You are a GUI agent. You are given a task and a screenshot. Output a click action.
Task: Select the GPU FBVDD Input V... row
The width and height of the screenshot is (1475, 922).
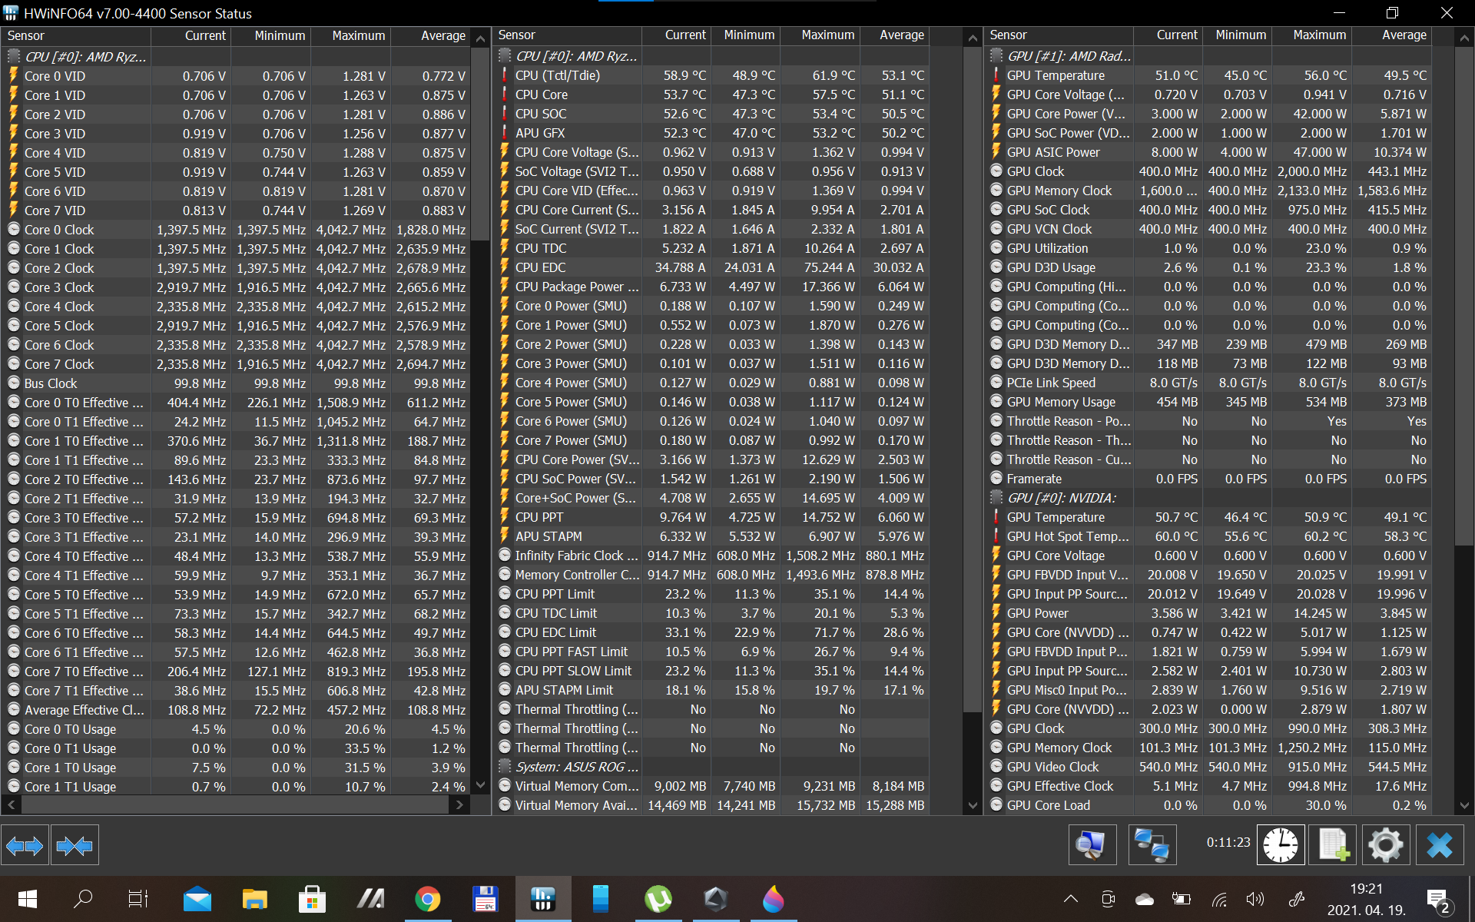point(1208,575)
